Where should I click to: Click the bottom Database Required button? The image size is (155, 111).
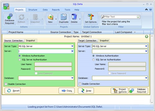139,91
